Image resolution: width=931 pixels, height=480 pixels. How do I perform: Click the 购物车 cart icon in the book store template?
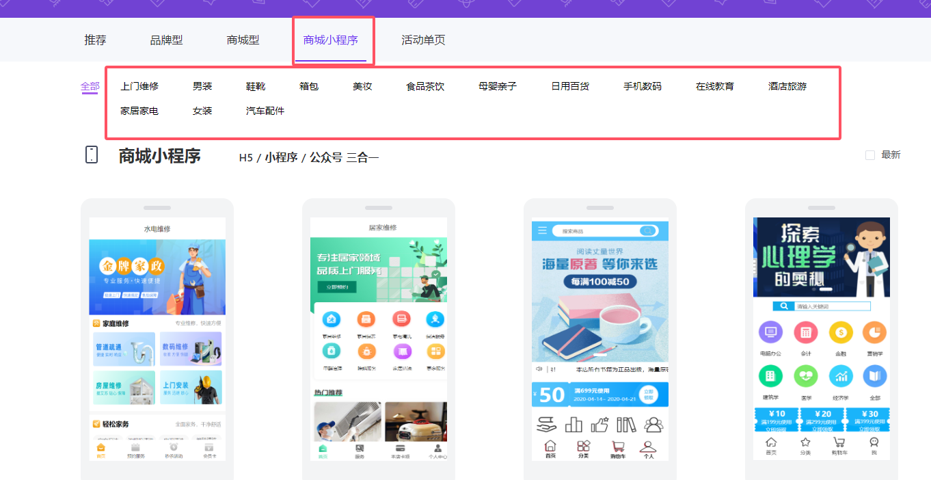click(x=618, y=449)
